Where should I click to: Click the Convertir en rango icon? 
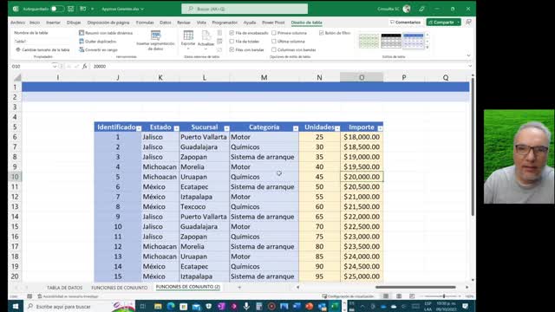pyautogui.click(x=82, y=50)
